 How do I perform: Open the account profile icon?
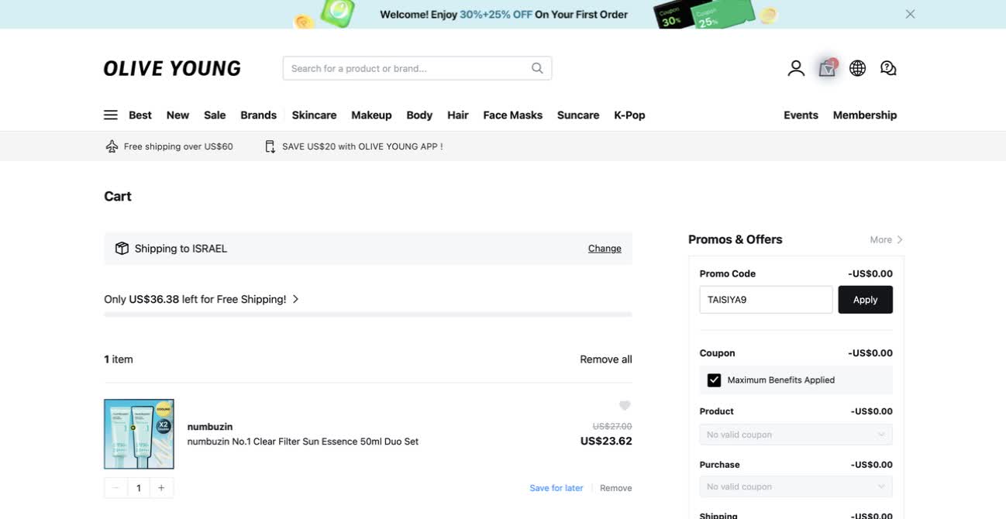pos(796,68)
